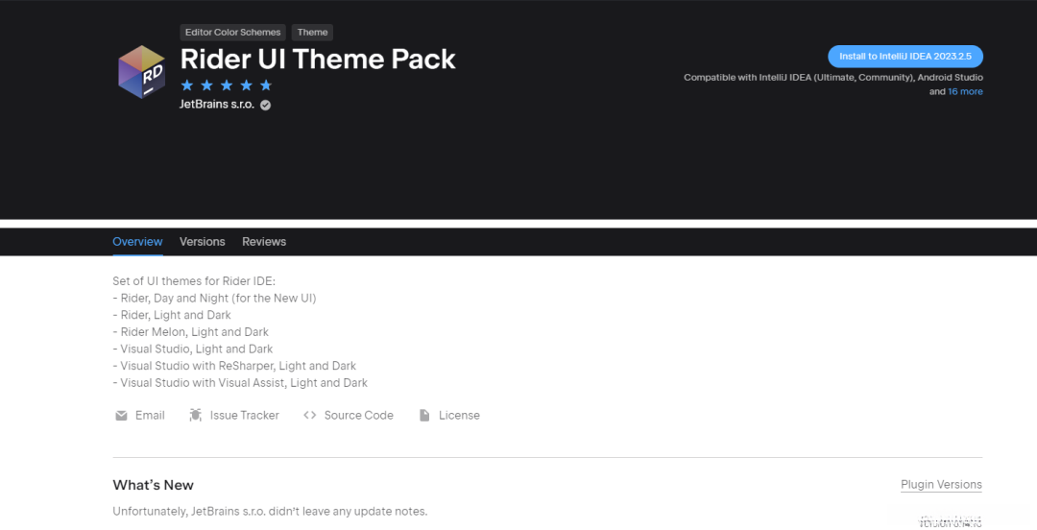Image resolution: width=1037 pixels, height=530 pixels.
Task: Click the verified vendor checkmark badge
Action: tap(265, 105)
